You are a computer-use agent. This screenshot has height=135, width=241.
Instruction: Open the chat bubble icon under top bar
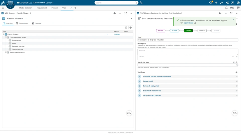click(238, 8)
